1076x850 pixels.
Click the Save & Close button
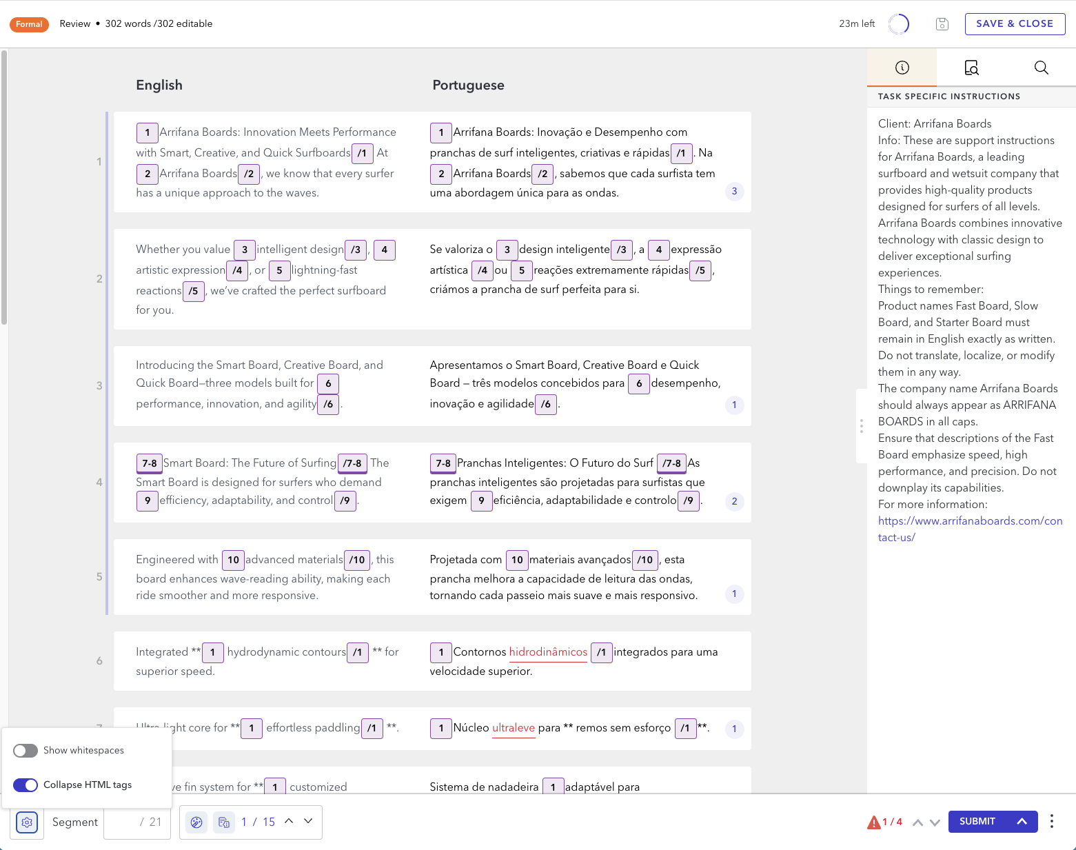1015,24
